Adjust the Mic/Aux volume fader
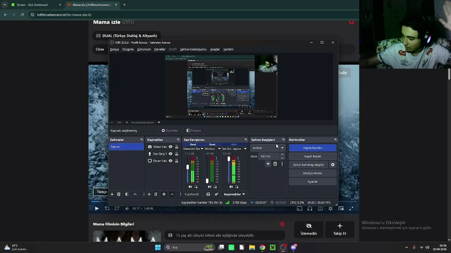Viewport: 451px width, 253px height. pos(207,181)
